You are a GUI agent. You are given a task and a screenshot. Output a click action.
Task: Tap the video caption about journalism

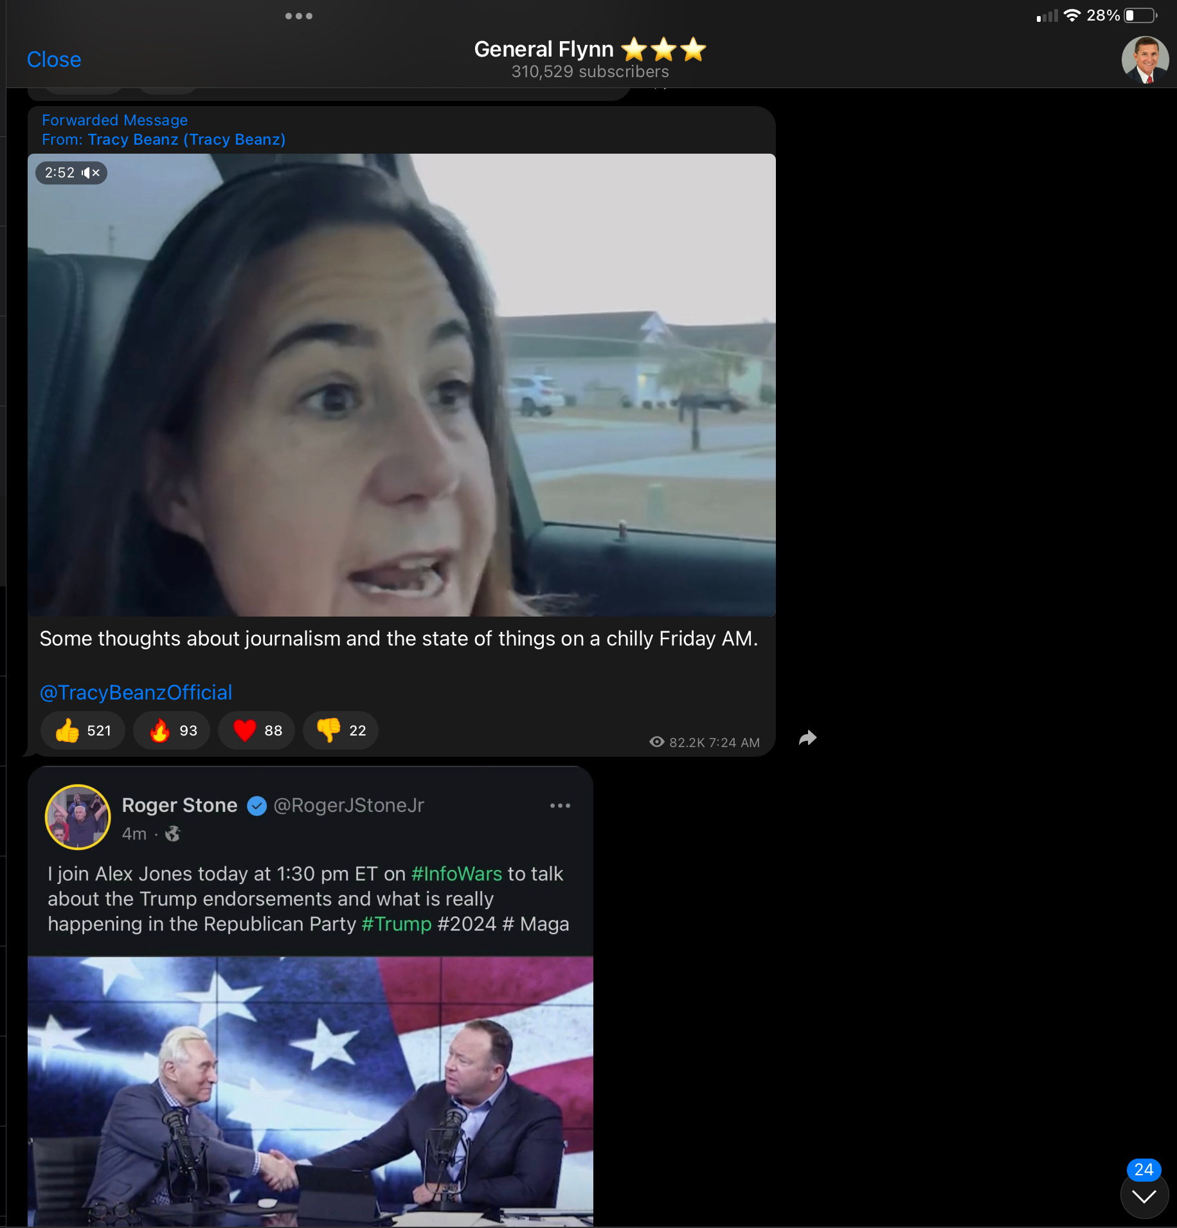pos(399,638)
